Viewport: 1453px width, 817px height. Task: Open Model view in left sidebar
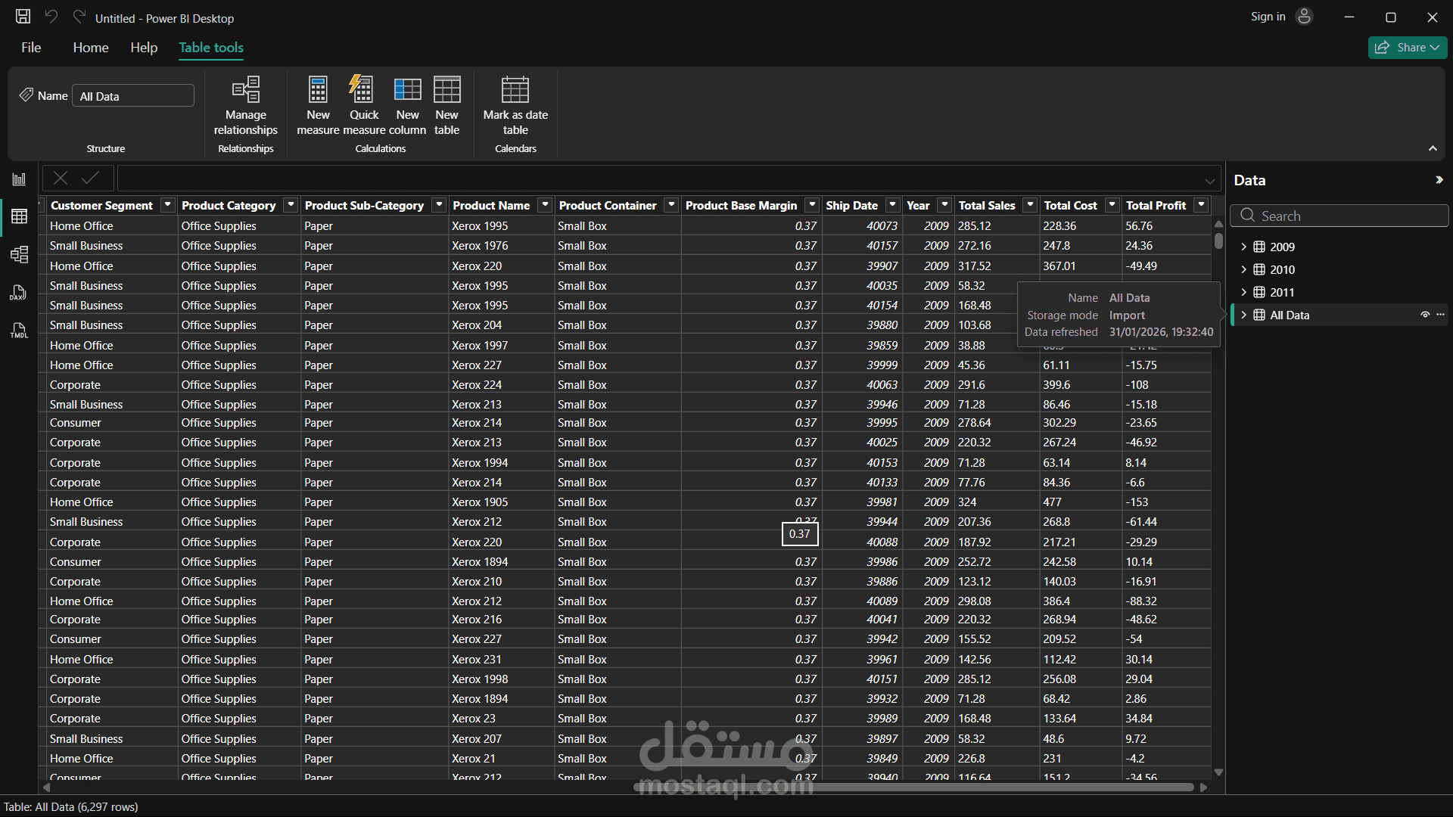point(19,254)
